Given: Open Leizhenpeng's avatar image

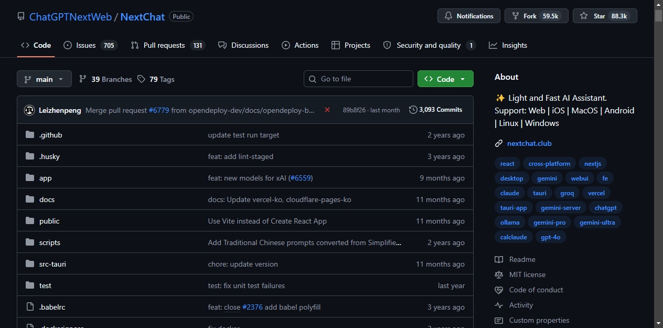Looking at the screenshot, I should [x=29, y=110].
